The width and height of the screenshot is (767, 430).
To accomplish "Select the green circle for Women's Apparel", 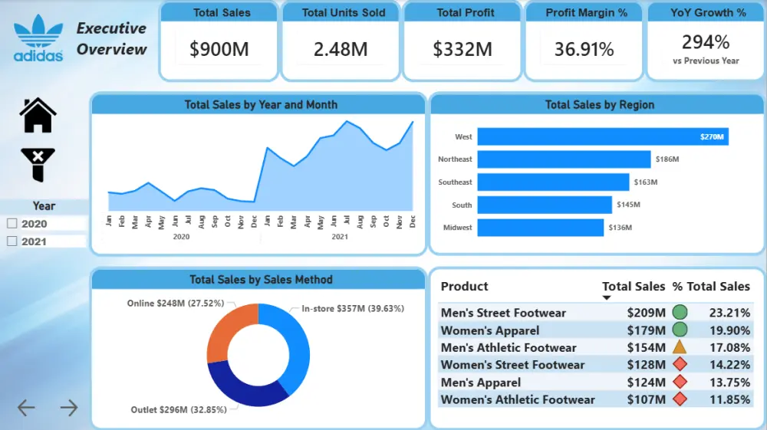I will coord(680,330).
